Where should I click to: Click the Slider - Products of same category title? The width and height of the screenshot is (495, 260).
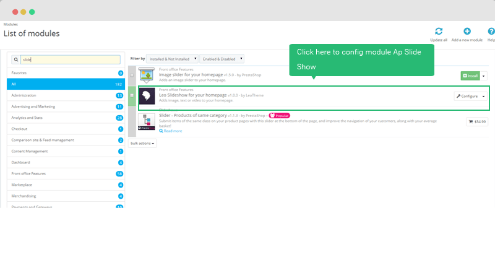193,115
